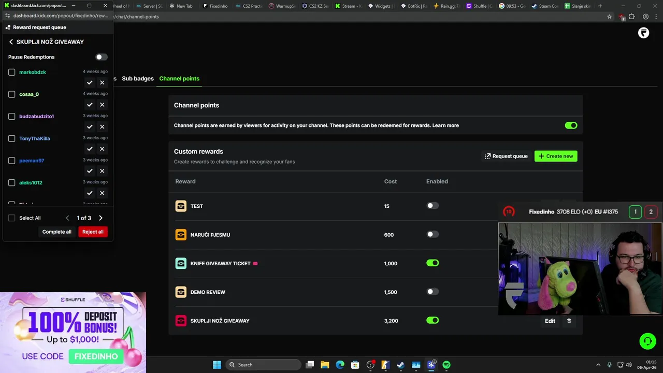
Task: Disable the Channel points master toggle
Action: (x=571, y=125)
